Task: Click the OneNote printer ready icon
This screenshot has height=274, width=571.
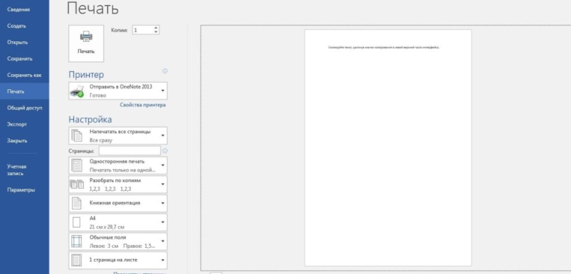Action: [x=76, y=91]
